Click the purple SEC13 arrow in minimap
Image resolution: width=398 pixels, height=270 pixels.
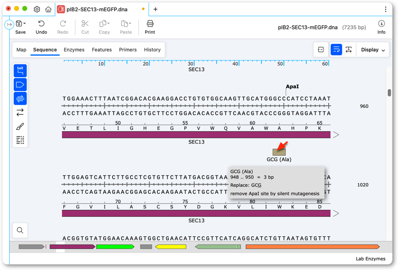[72, 247]
